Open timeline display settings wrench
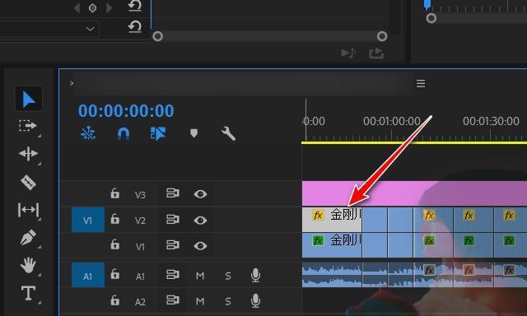This screenshot has width=527, height=316. pos(228,133)
